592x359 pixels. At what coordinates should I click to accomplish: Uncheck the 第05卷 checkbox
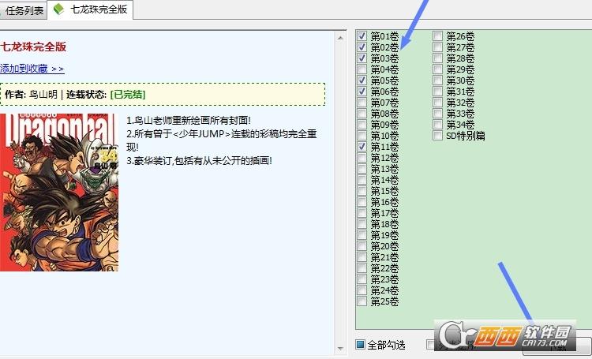click(362, 80)
